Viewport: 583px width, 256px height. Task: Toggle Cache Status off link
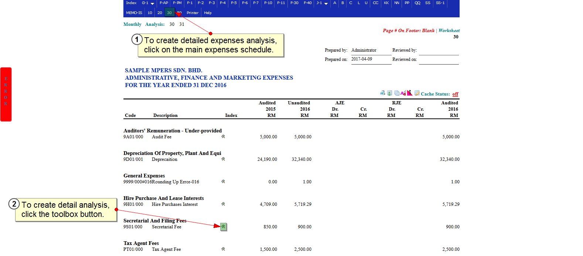(455, 94)
